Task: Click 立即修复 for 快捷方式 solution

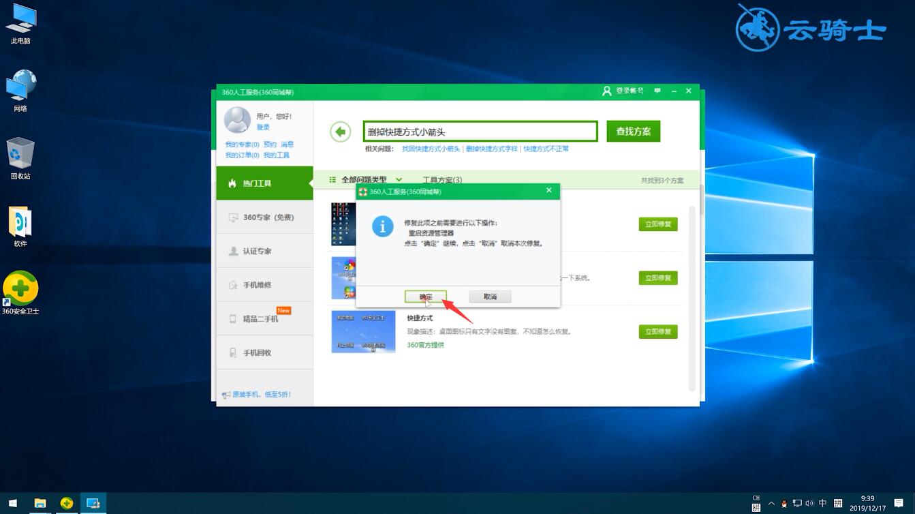Action: click(658, 331)
